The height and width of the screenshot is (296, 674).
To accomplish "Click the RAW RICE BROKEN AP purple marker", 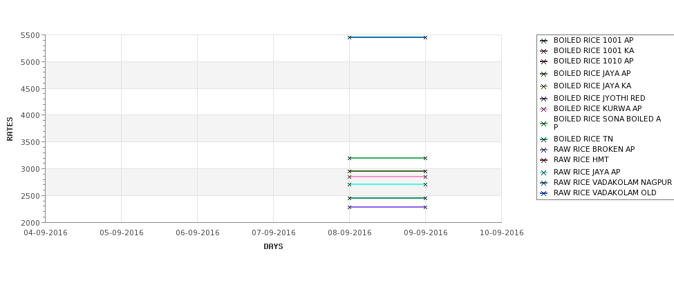I will 544,150.
